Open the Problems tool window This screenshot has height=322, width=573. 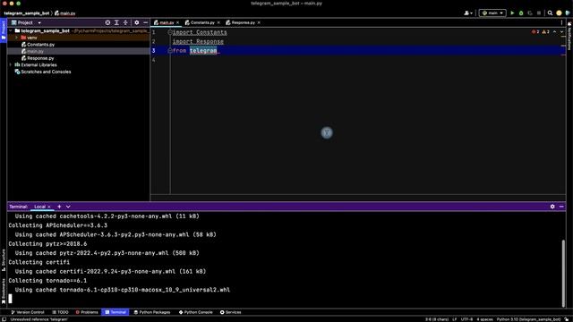[x=87, y=312]
